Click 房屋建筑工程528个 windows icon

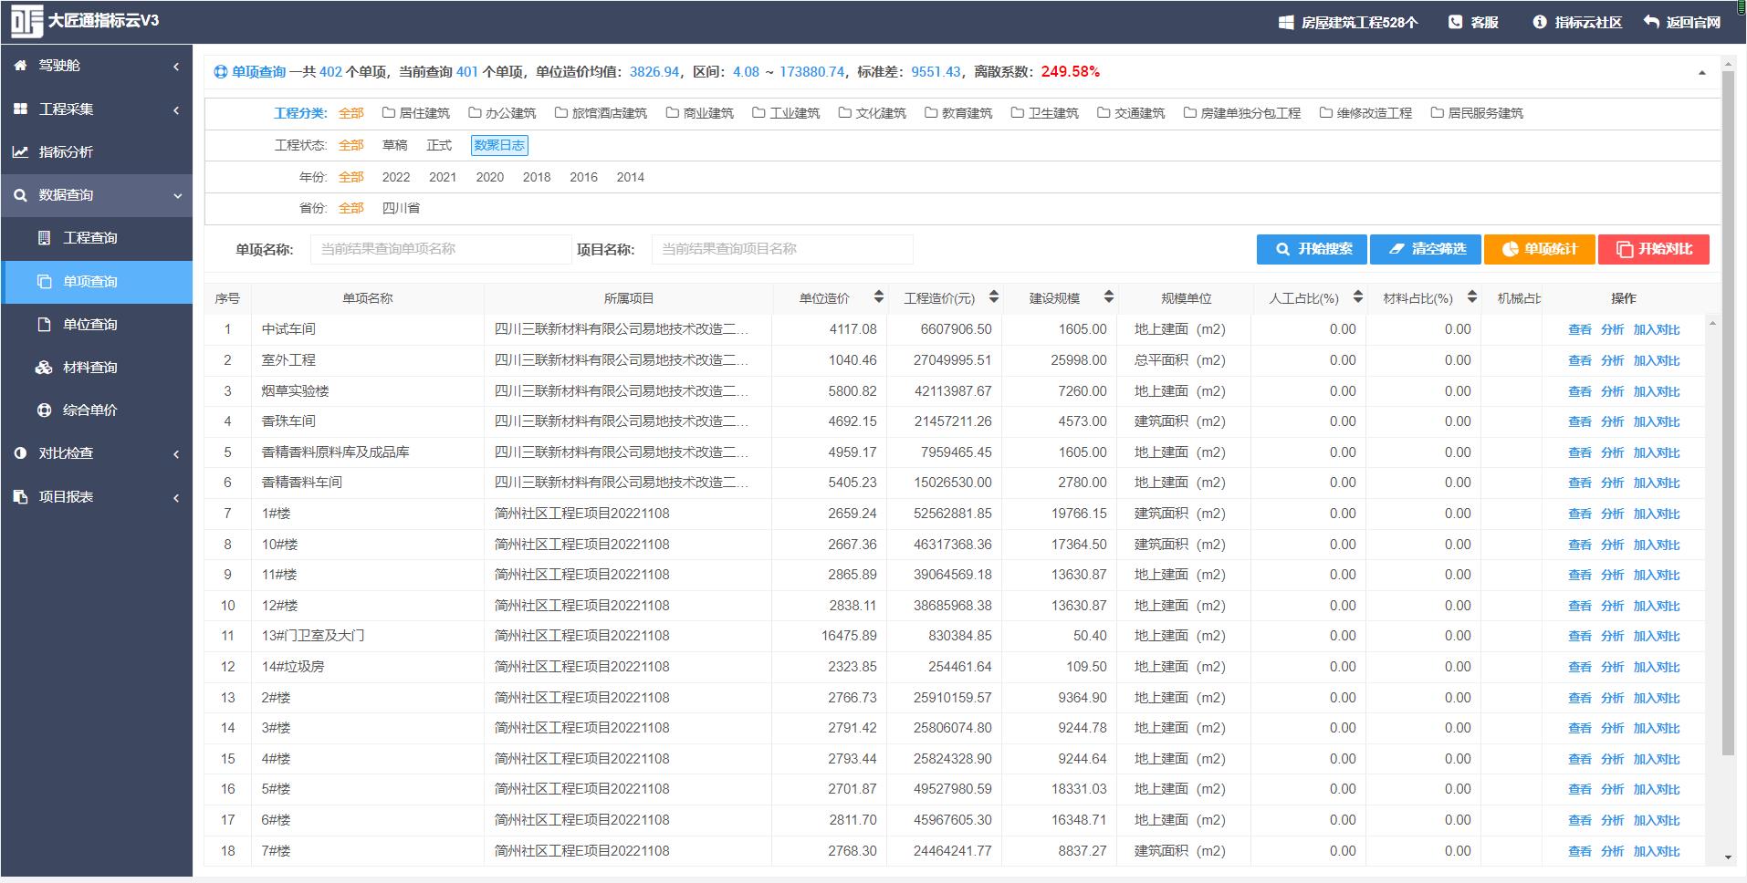tap(1286, 22)
